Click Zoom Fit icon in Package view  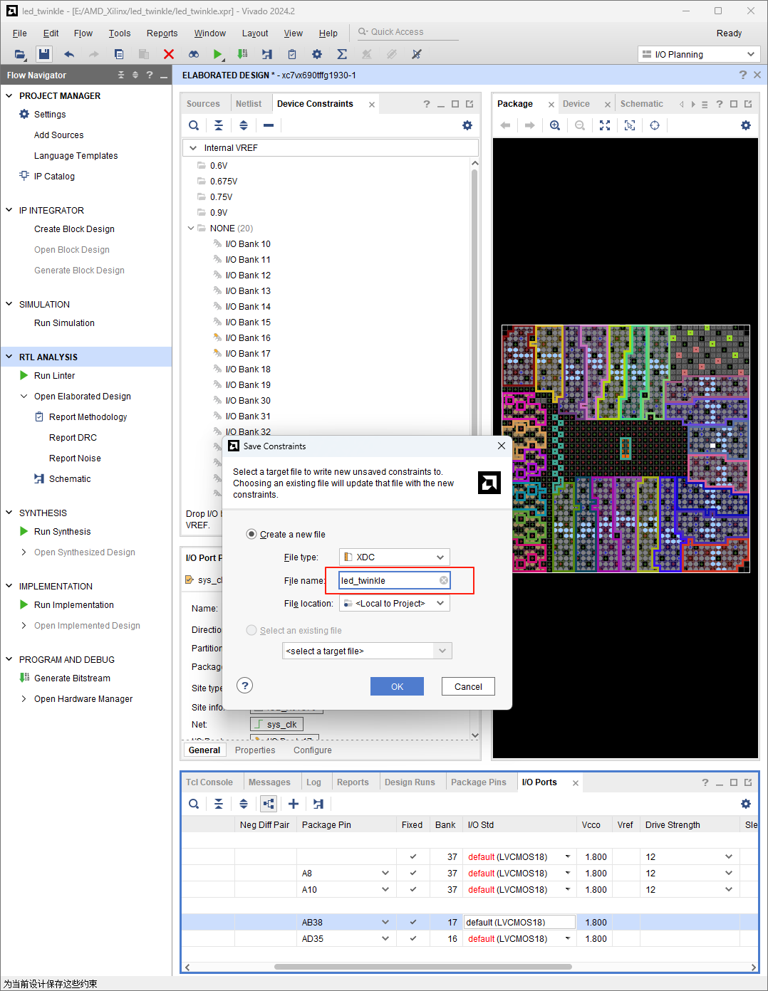pyautogui.click(x=605, y=125)
